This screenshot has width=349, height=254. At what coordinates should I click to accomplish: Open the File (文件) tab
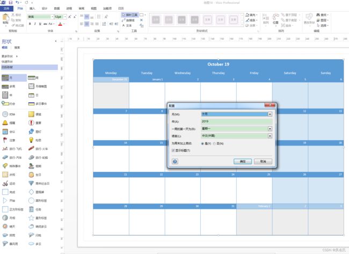pyautogui.click(x=6, y=9)
